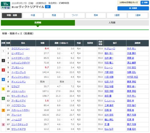Open horse ビーチサンバ link
Screen dimensions: 150x133
click(17, 53)
